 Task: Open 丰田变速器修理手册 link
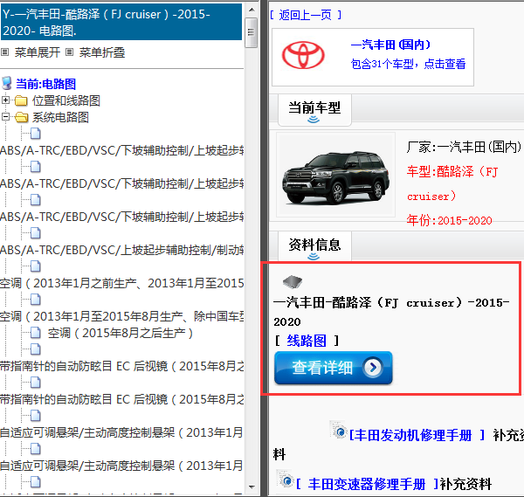point(367,484)
